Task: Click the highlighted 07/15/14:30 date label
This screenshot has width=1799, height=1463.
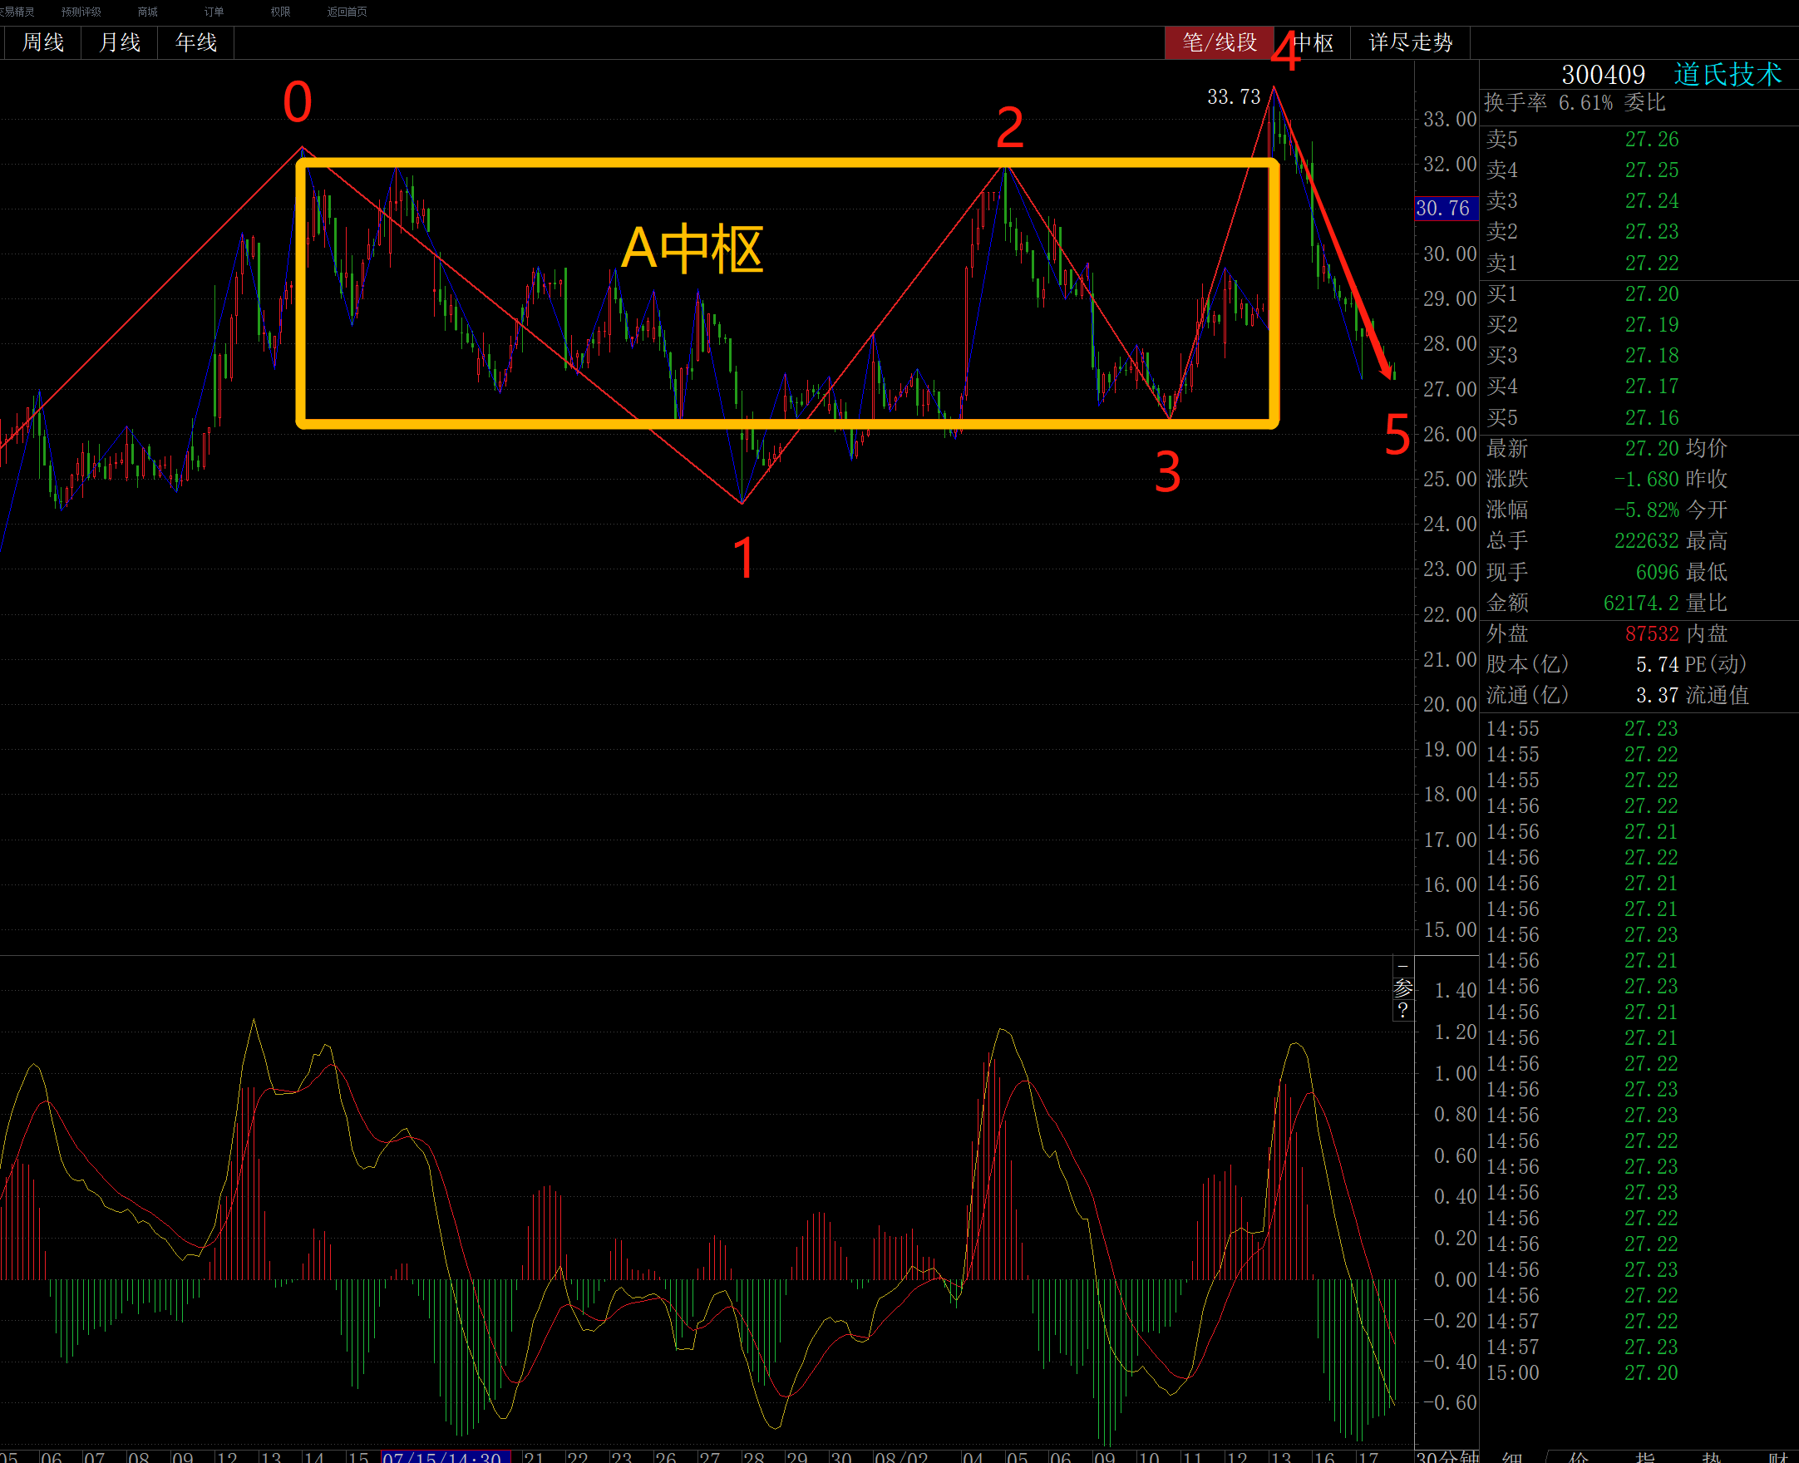Action: [446, 1456]
